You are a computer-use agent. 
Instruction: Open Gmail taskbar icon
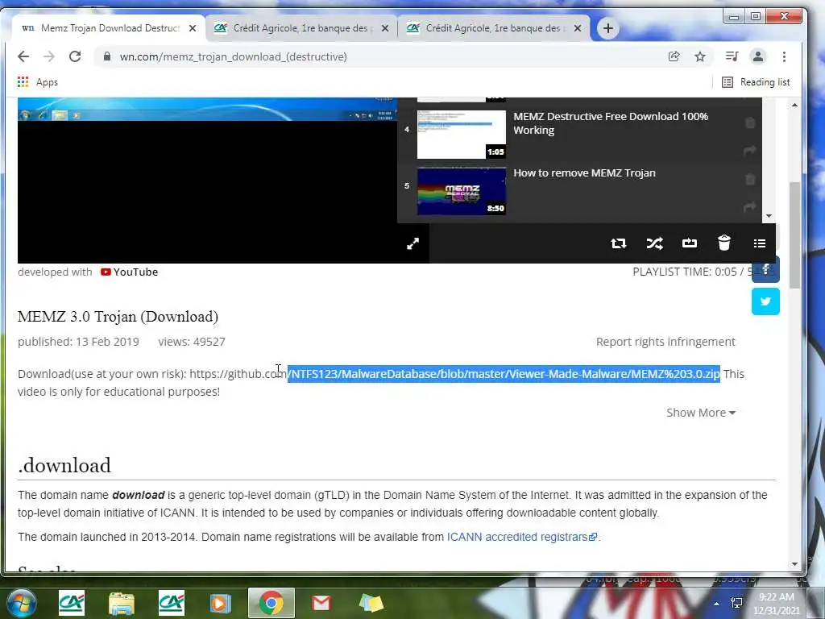click(x=321, y=603)
